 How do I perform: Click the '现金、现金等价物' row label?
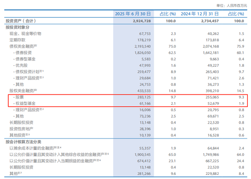(25, 34)
